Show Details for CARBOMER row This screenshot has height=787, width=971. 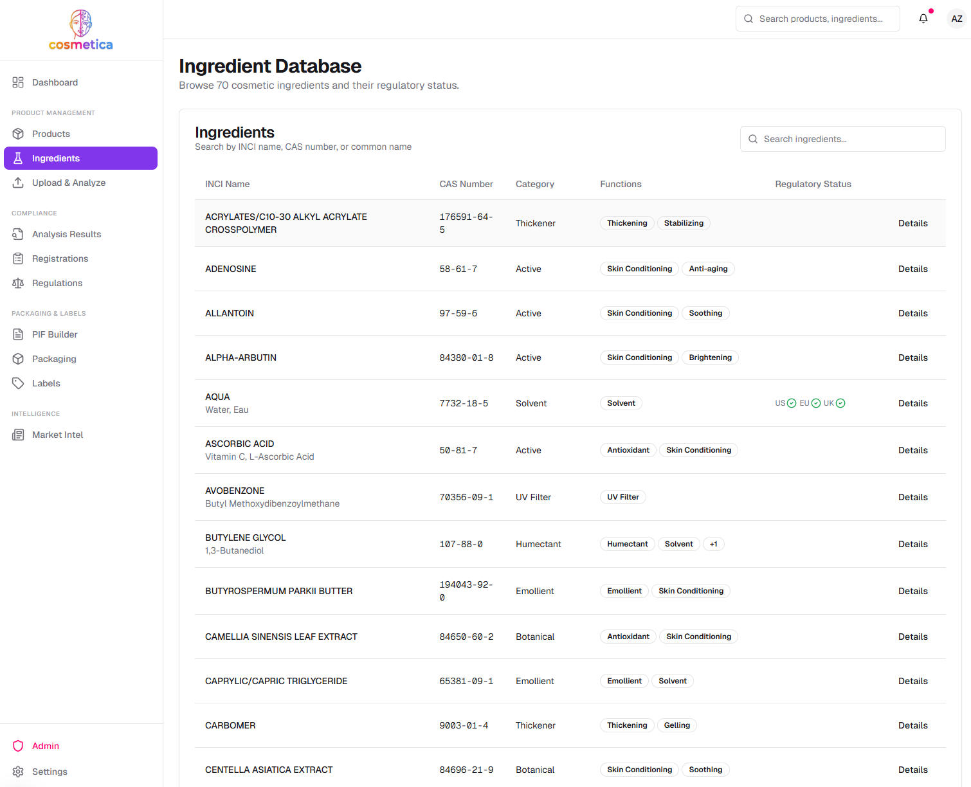(x=912, y=725)
